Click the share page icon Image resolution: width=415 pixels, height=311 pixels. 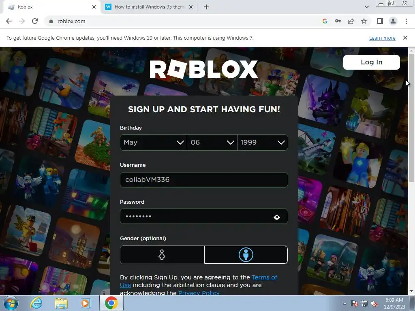[x=351, y=21]
